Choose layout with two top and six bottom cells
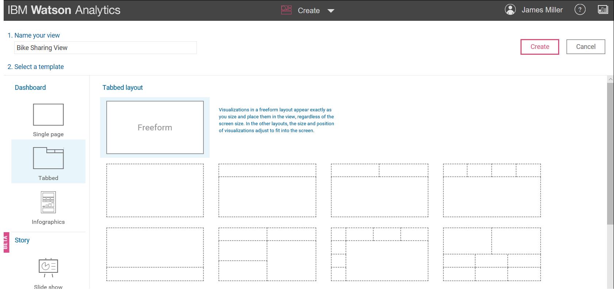 tap(492, 254)
